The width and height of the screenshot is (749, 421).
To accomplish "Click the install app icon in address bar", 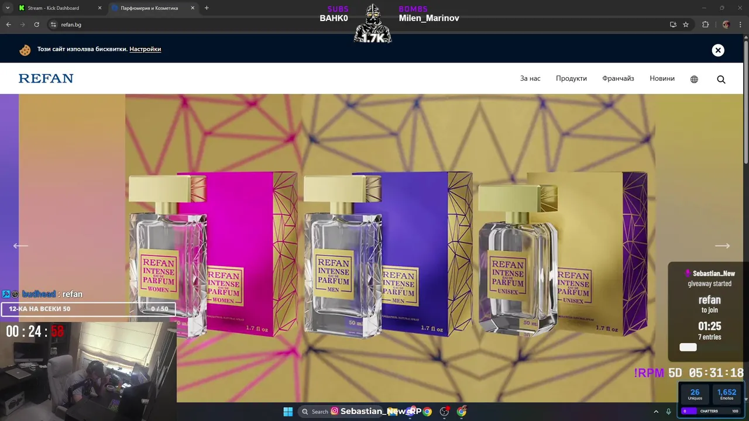I will pyautogui.click(x=673, y=25).
